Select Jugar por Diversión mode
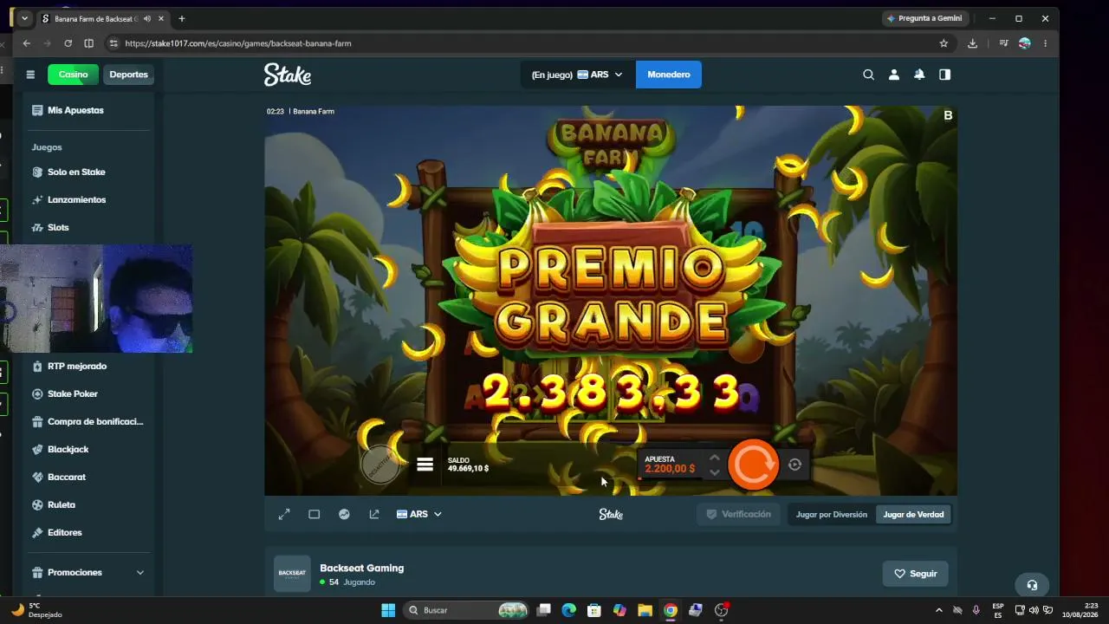Image resolution: width=1109 pixels, height=624 pixels. [x=832, y=515]
